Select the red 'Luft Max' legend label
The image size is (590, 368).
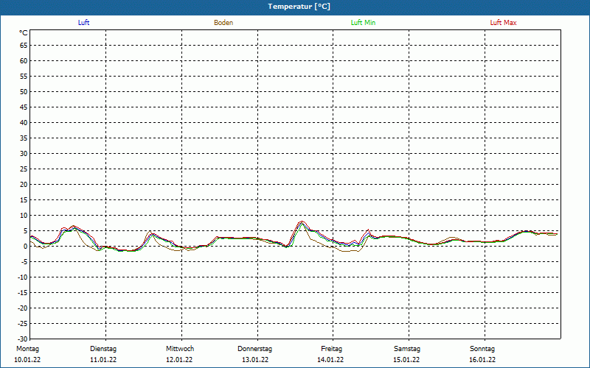pos(503,23)
